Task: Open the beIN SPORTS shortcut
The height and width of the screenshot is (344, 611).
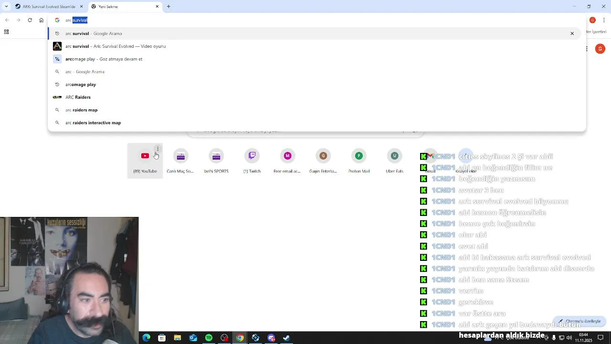Action: (x=216, y=161)
